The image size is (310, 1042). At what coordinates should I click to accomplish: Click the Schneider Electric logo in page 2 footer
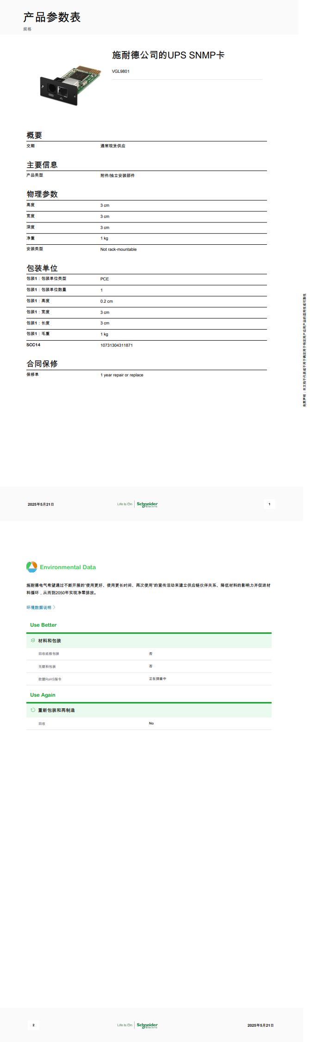coord(147,1025)
